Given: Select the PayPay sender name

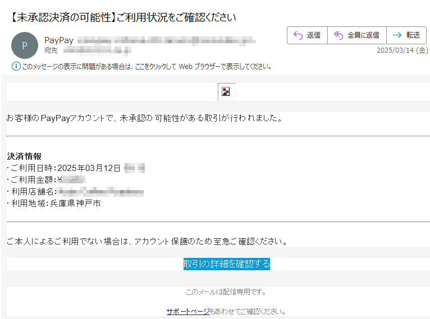Looking at the screenshot, I should point(59,40).
